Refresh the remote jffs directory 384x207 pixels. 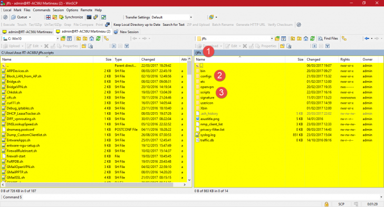click(312, 38)
